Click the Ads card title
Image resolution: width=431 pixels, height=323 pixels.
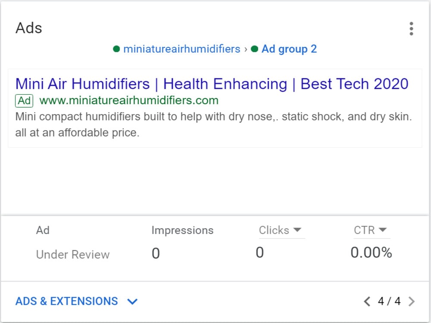pyautogui.click(x=29, y=28)
